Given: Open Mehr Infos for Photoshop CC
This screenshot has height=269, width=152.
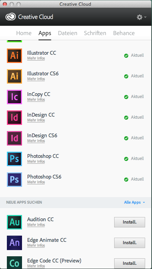Looking at the screenshot, I should pos(36,161).
